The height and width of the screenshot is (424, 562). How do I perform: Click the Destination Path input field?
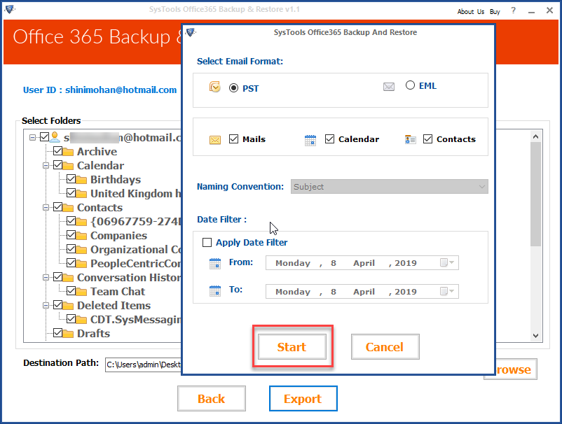coord(140,364)
